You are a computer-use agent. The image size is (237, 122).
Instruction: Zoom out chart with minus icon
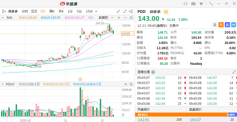(125, 18)
